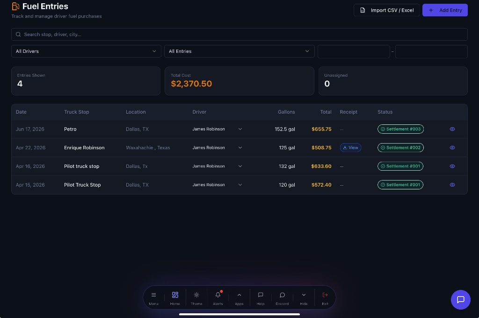The width and height of the screenshot is (479, 318).
Task: Click the Date column header
Action: click(21, 112)
